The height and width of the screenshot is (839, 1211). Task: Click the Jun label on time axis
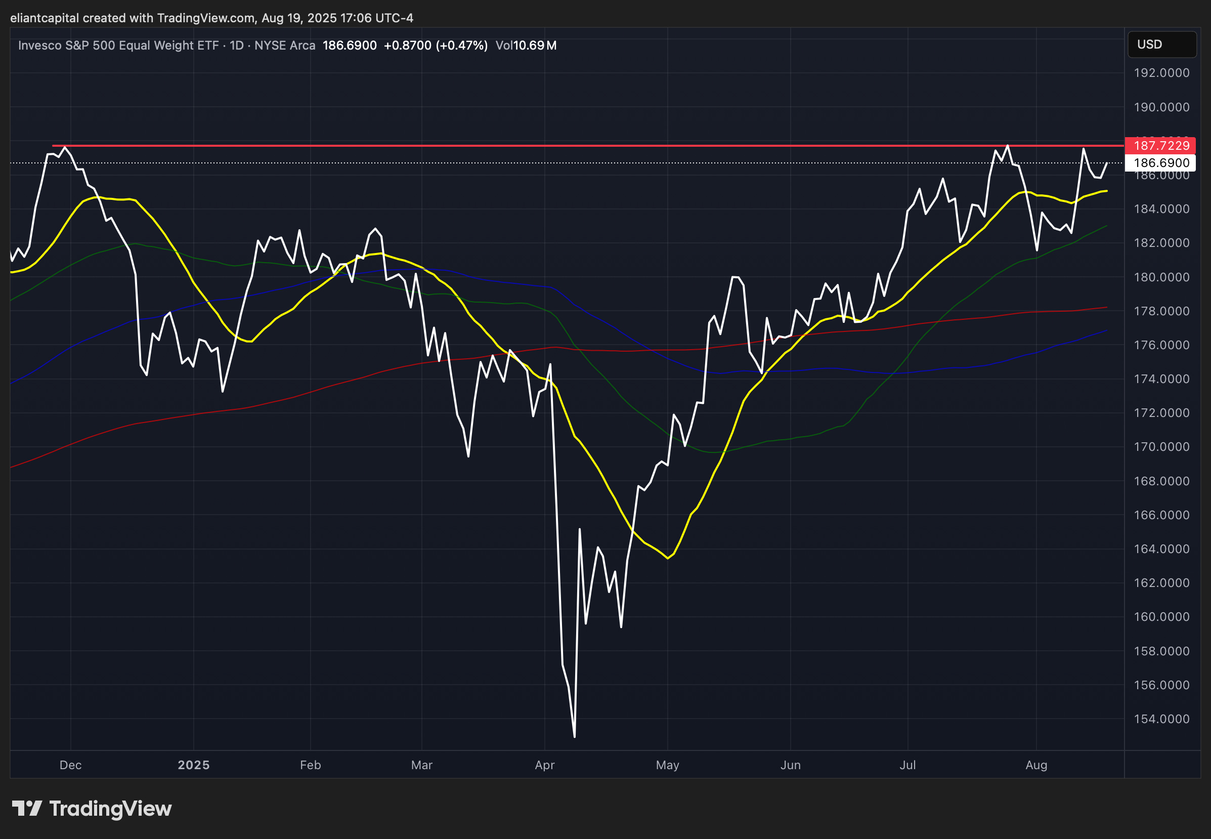click(790, 766)
